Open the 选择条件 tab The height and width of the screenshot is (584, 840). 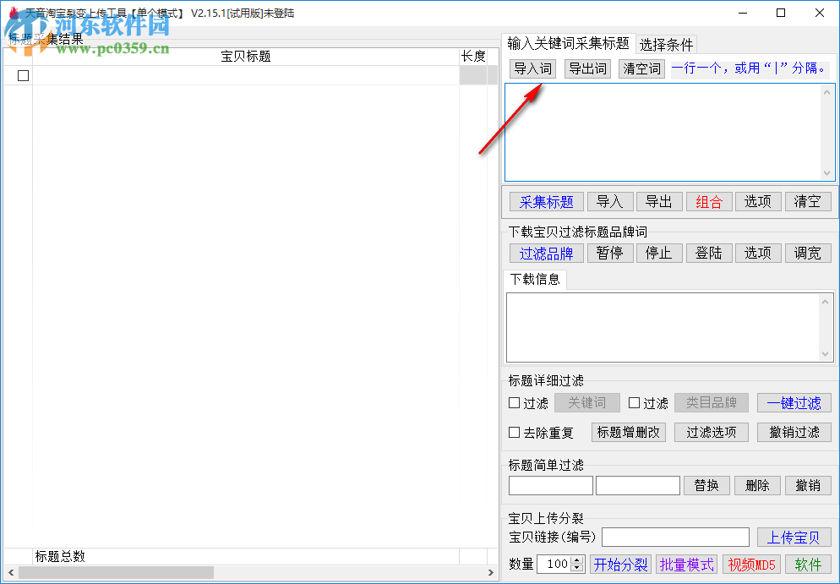coord(666,45)
